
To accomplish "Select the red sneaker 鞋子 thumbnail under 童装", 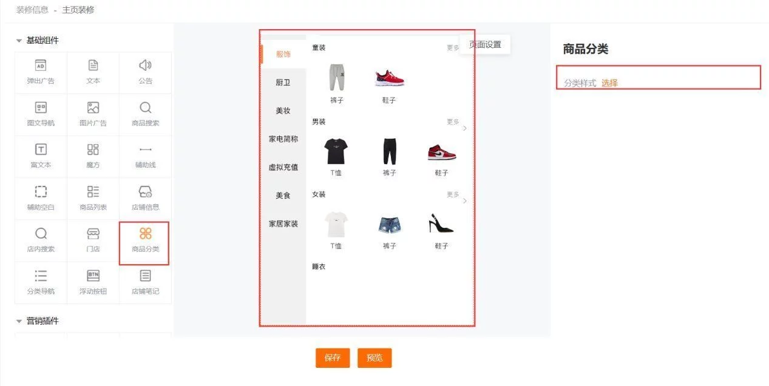I will 389,78.
